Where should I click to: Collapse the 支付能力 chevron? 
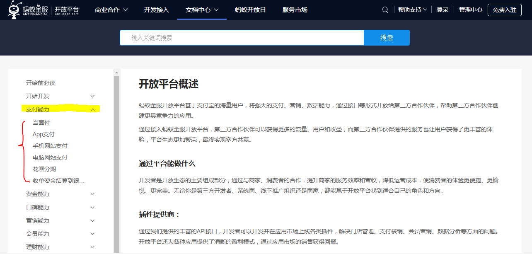coord(92,109)
